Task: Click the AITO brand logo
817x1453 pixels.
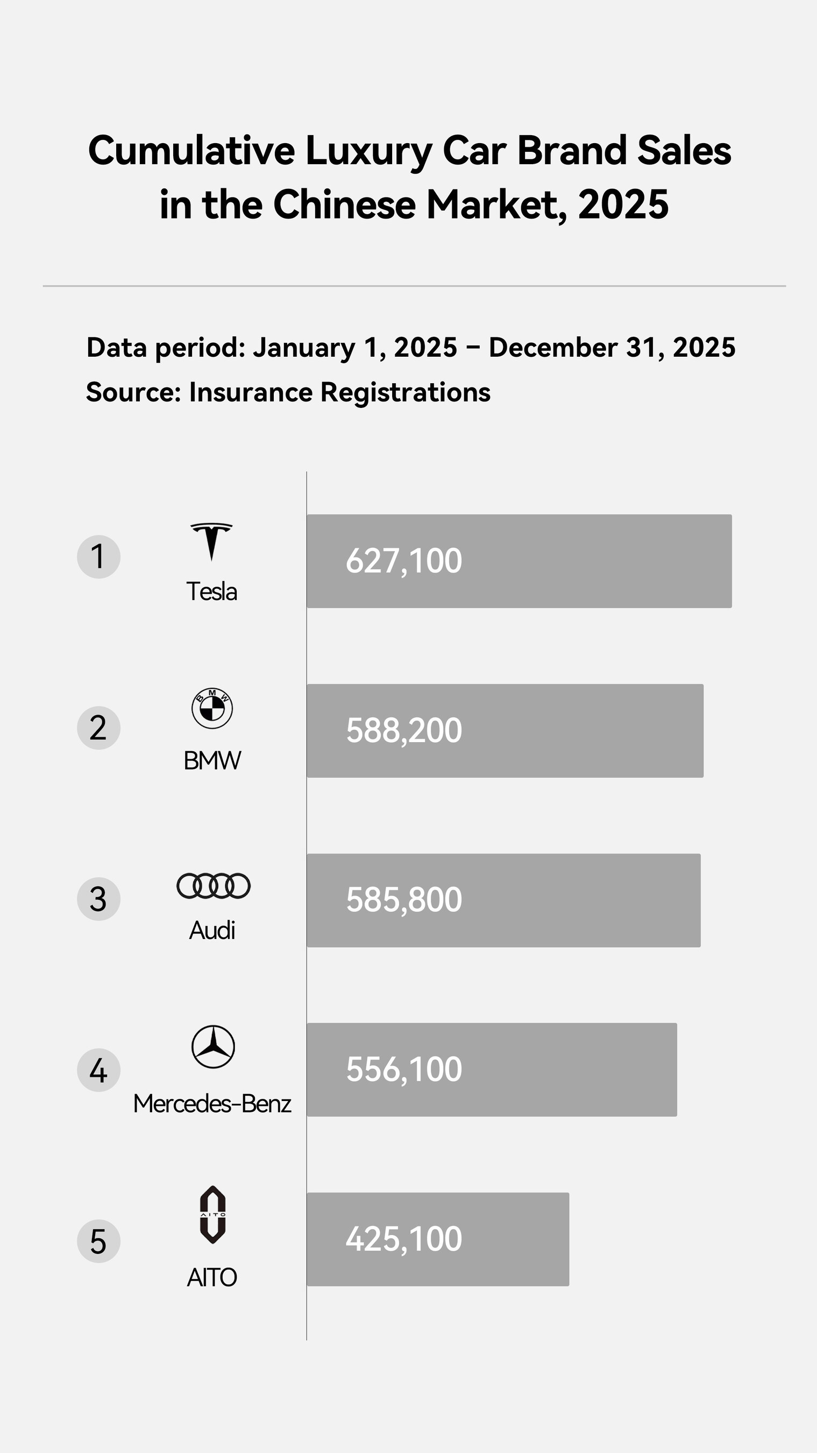Action: pyautogui.click(x=212, y=1215)
